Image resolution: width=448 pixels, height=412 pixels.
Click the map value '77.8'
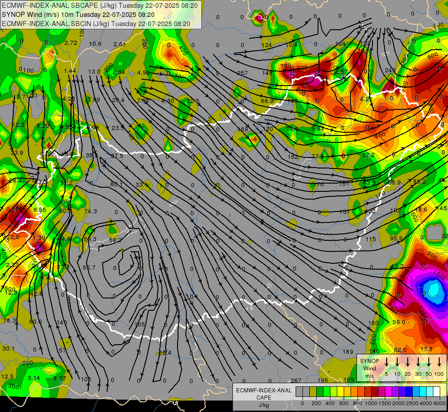coord(318,156)
